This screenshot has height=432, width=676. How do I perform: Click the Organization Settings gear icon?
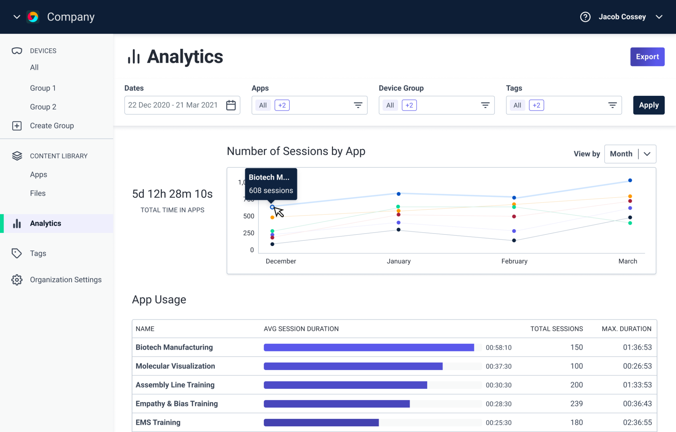(x=17, y=280)
